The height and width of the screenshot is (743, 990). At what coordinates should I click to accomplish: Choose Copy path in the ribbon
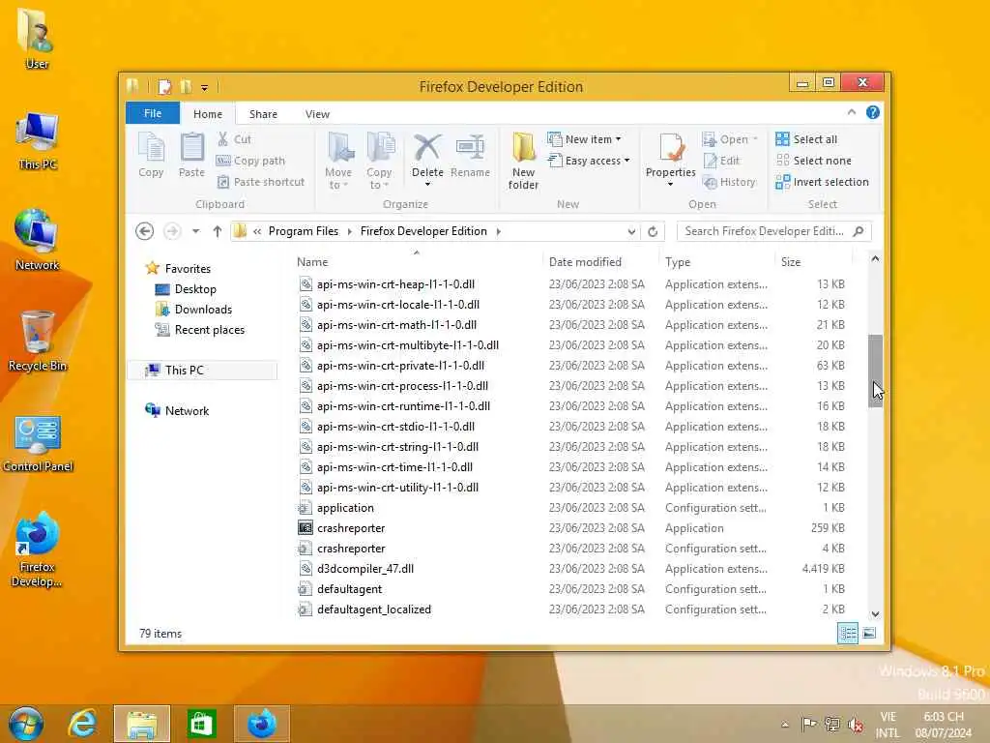(250, 161)
